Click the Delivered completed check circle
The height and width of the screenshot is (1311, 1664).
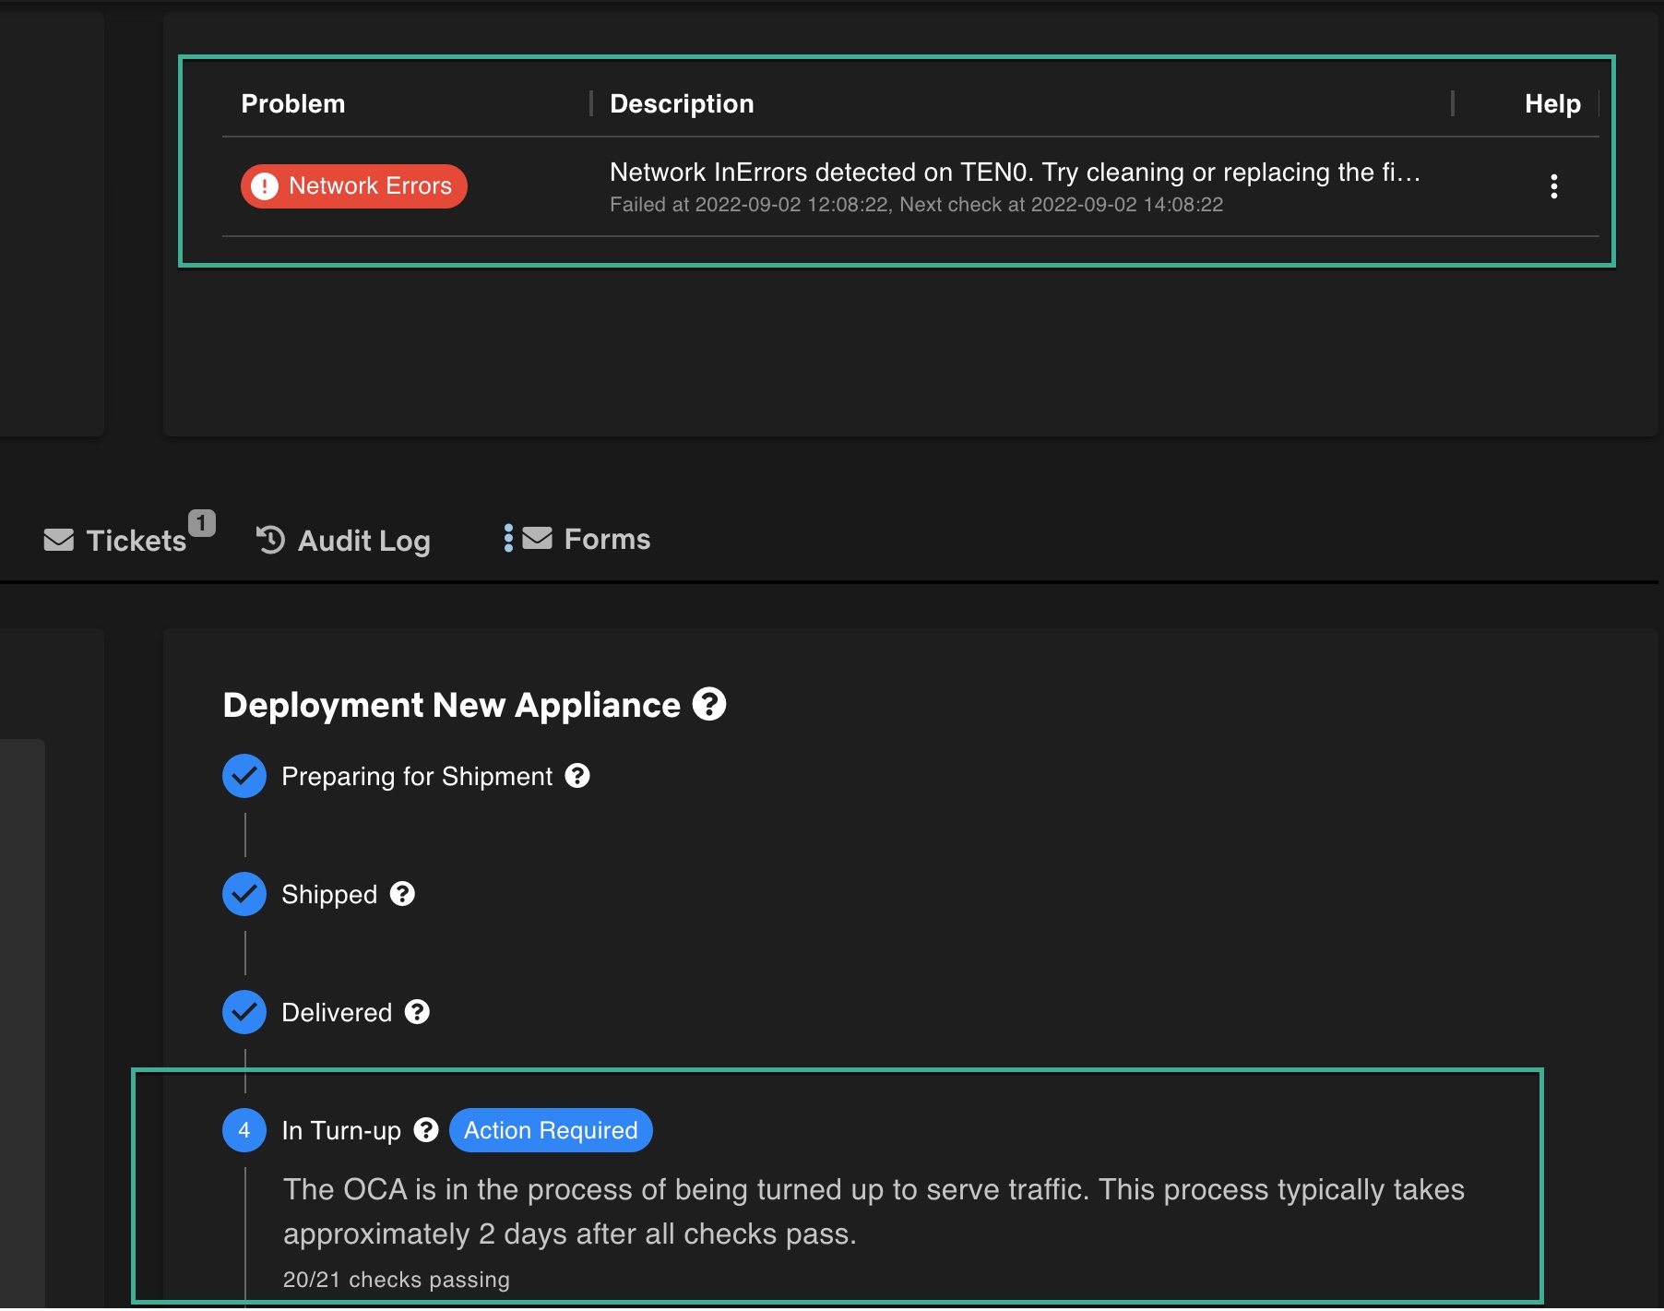[244, 1012]
